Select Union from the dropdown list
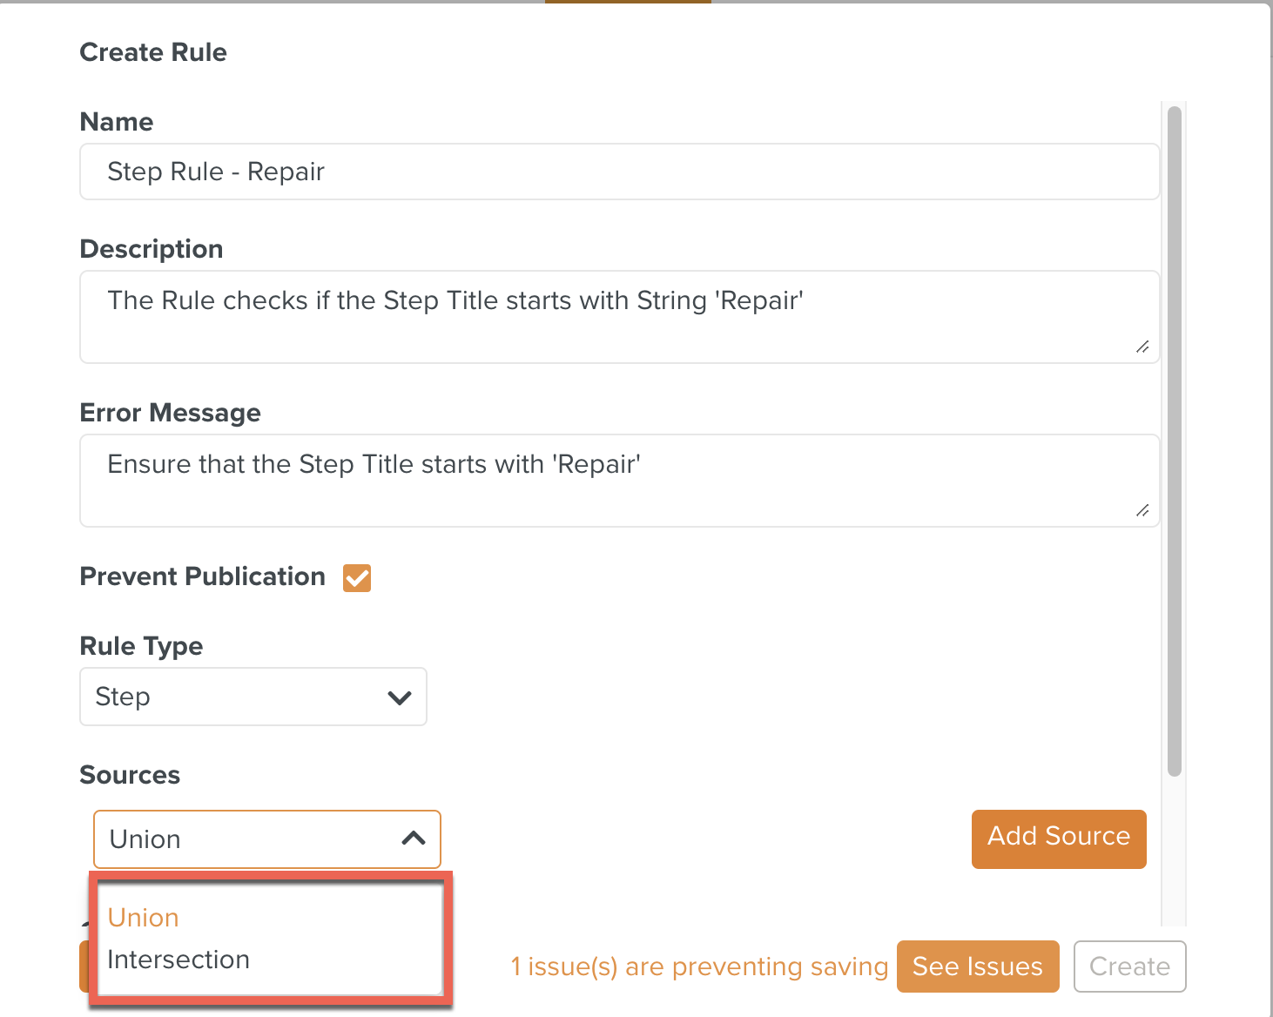Viewport: 1273px width, 1017px height. (x=144, y=918)
